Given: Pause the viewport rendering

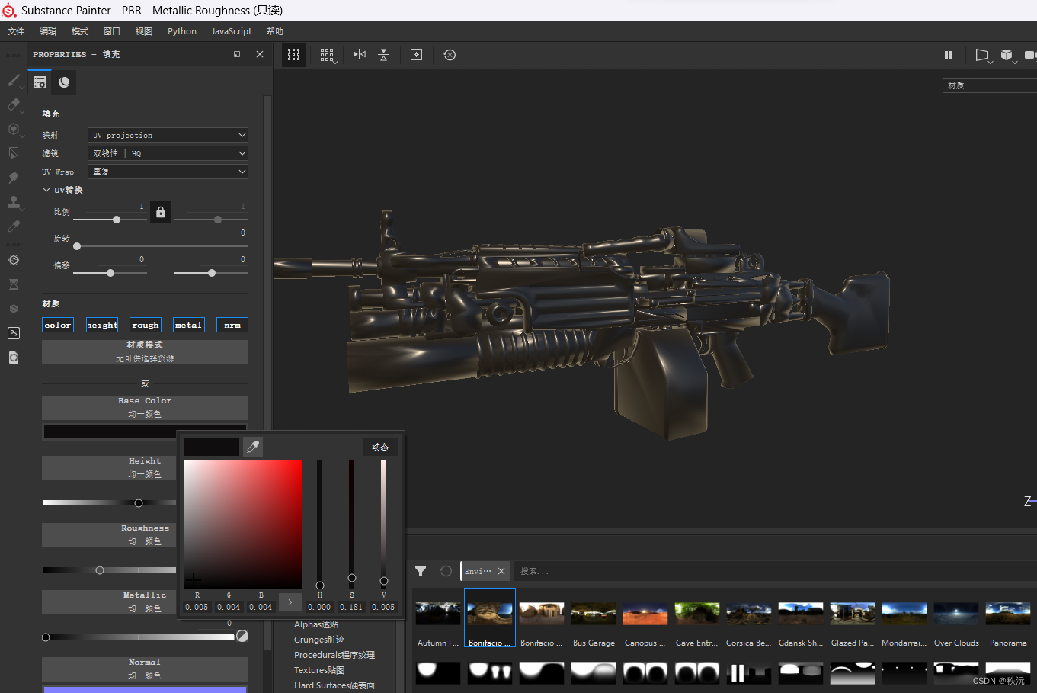Looking at the screenshot, I should [x=949, y=55].
